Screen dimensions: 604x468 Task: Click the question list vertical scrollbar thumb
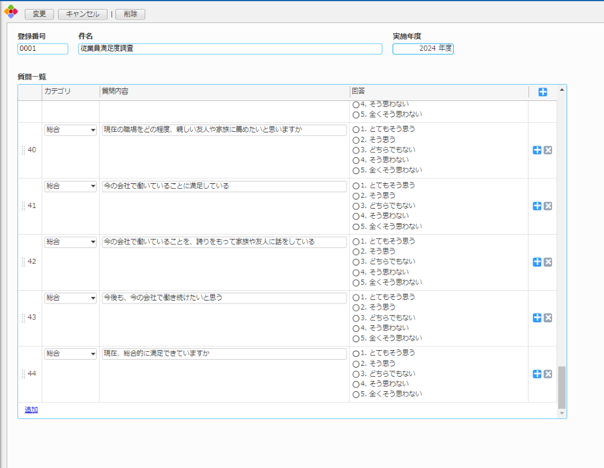coord(562,387)
